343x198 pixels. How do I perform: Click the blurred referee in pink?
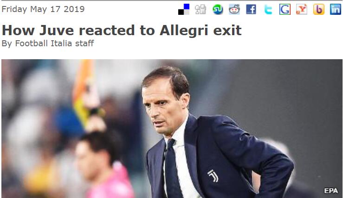click(x=103, y=166)
